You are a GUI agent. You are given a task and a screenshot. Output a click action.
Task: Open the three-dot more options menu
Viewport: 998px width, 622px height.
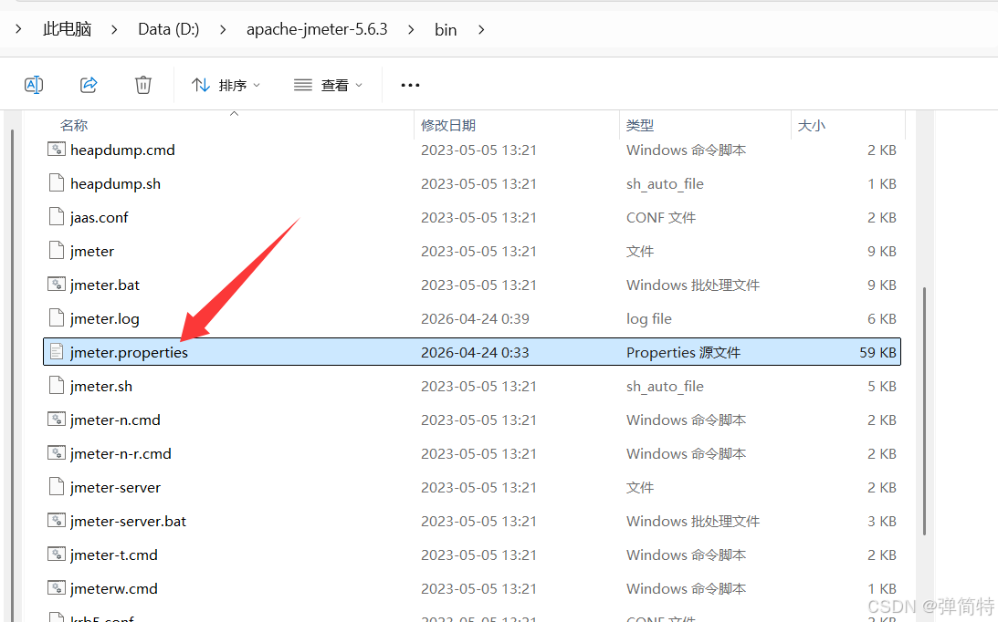pyautogui.click(x=410, y=85)
